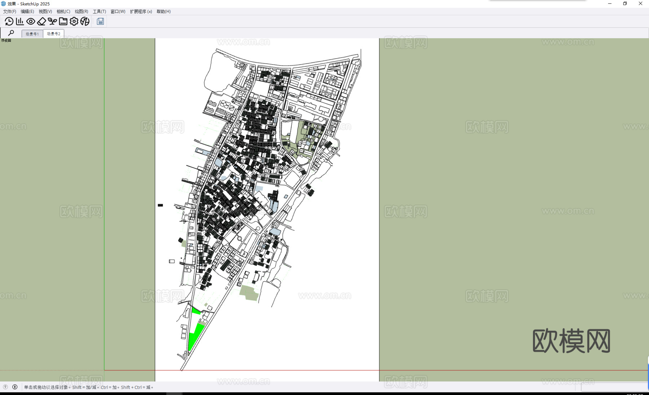This screenshot has height=395, width=649.
Task: Click the striped sphere toolbar icon
Action: pos(85,21)
